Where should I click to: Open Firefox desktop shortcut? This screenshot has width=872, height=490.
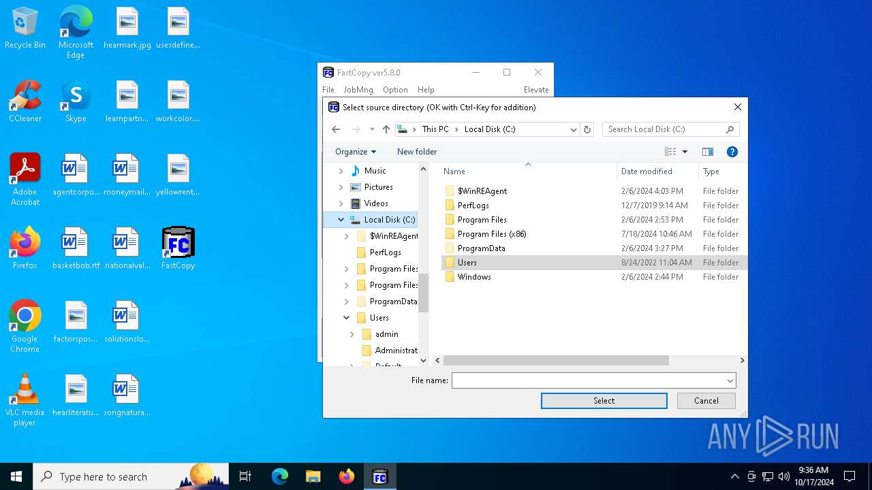pyautogui.click(x=25, y=249)
